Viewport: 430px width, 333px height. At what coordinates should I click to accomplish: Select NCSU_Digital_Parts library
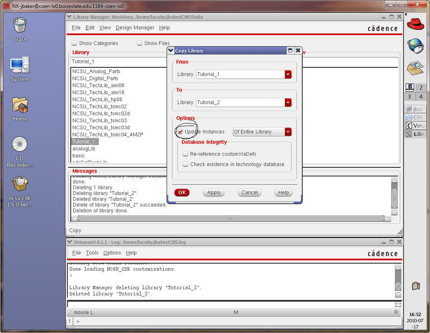95,78
